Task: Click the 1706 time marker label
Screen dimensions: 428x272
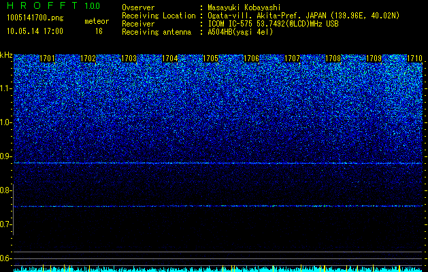Action: (x=251, y=58)
